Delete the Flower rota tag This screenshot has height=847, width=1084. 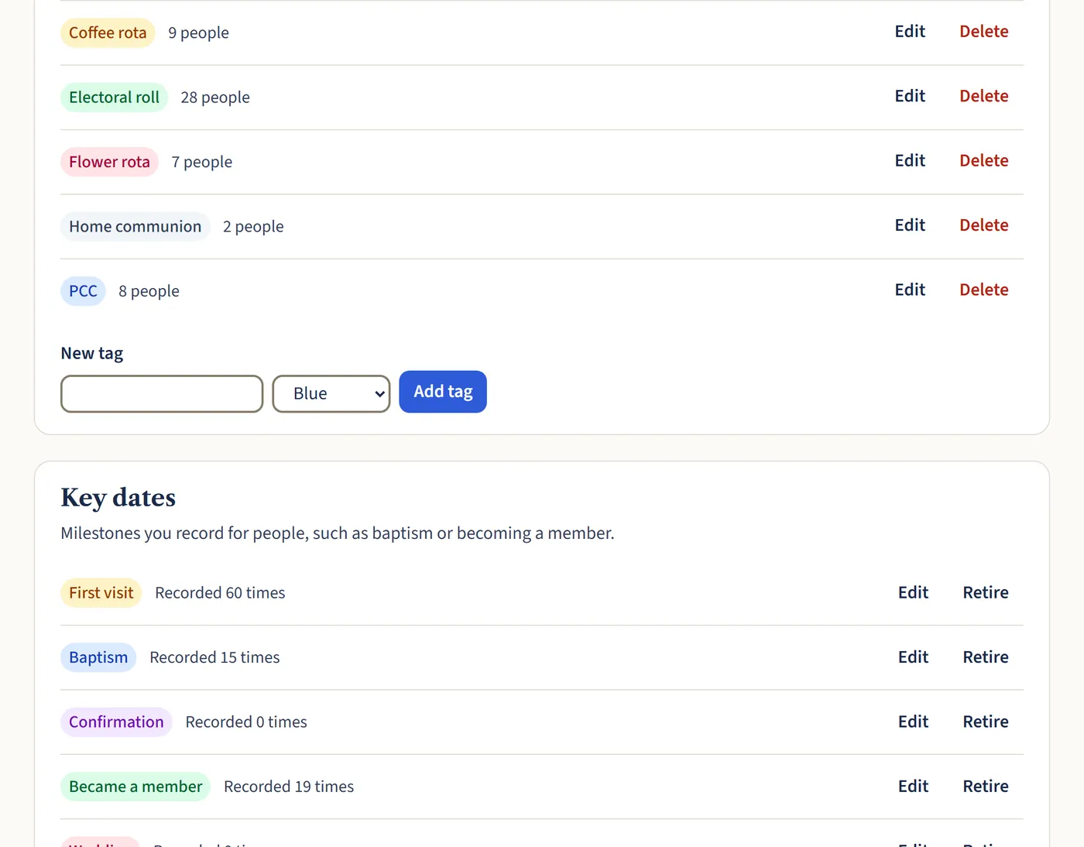(x=984, y=161)
